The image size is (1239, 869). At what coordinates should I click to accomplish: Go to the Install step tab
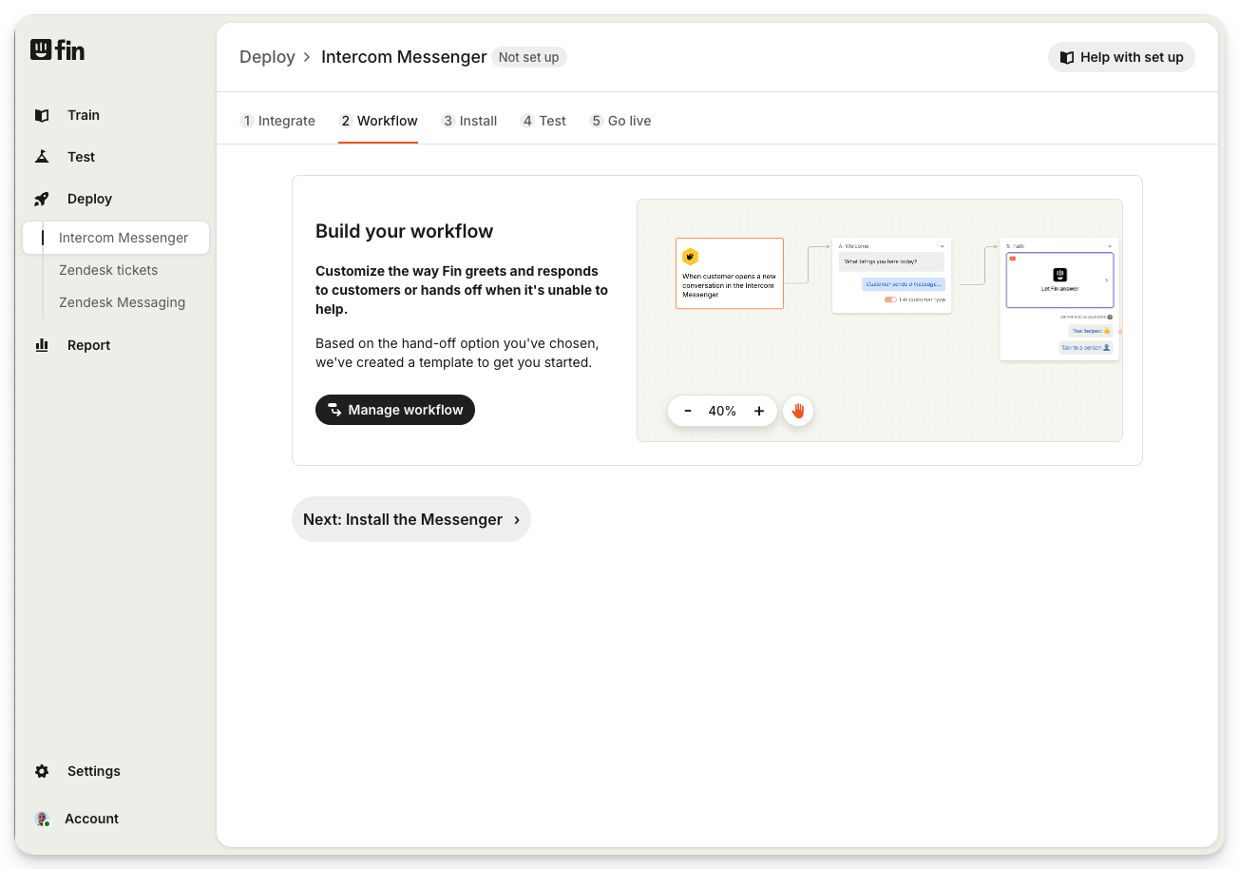click(469, 121)
